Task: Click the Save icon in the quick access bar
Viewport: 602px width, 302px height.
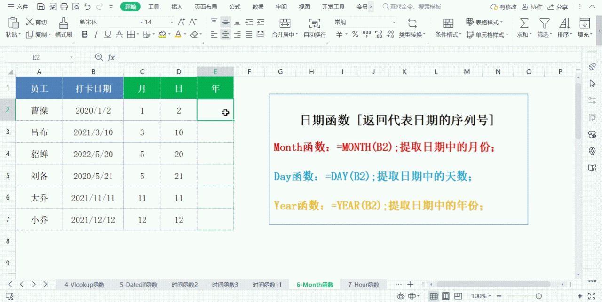Action: click(41, 7)
